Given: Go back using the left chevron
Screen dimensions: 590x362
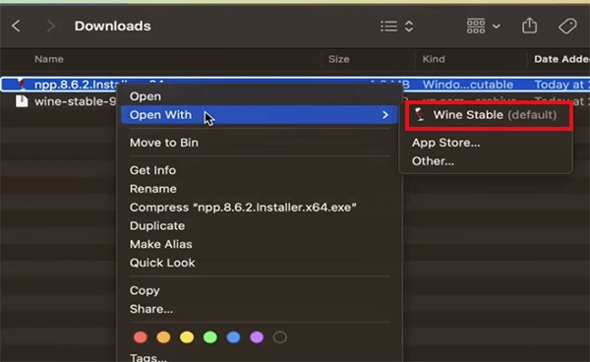Looking at the screenshot, I should click(16, 26).
